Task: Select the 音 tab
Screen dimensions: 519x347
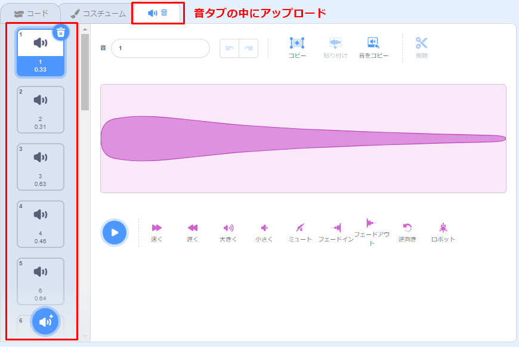Action: coord(157,13)
